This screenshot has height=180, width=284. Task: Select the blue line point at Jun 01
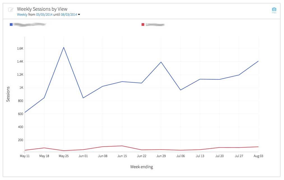click(x=83, y=98)
